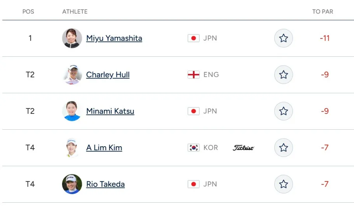The width and height of the screenshot is (354, 206).
Task: Select Minami Katsu's profile photo
Action: tap(72, 111)
